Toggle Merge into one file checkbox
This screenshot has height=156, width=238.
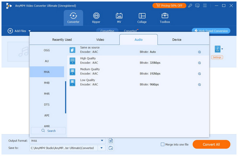click(162, 144)
